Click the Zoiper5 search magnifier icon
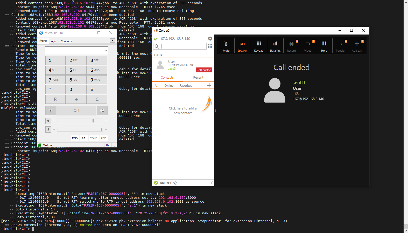Screen dimensions: 408x233 pos(157,46)
